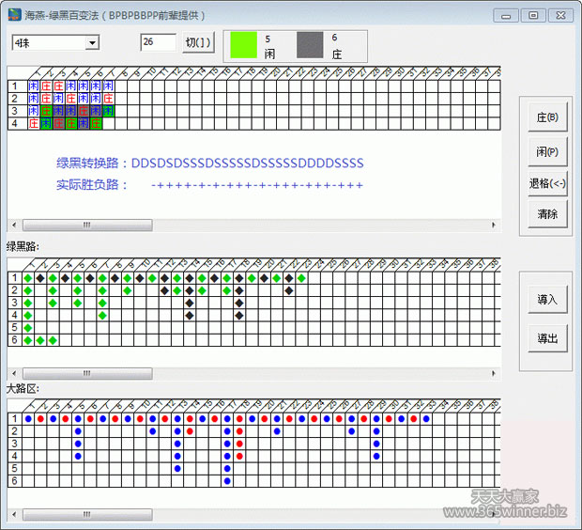
Task: Click the 导入 import button
Action: [547, 299]
